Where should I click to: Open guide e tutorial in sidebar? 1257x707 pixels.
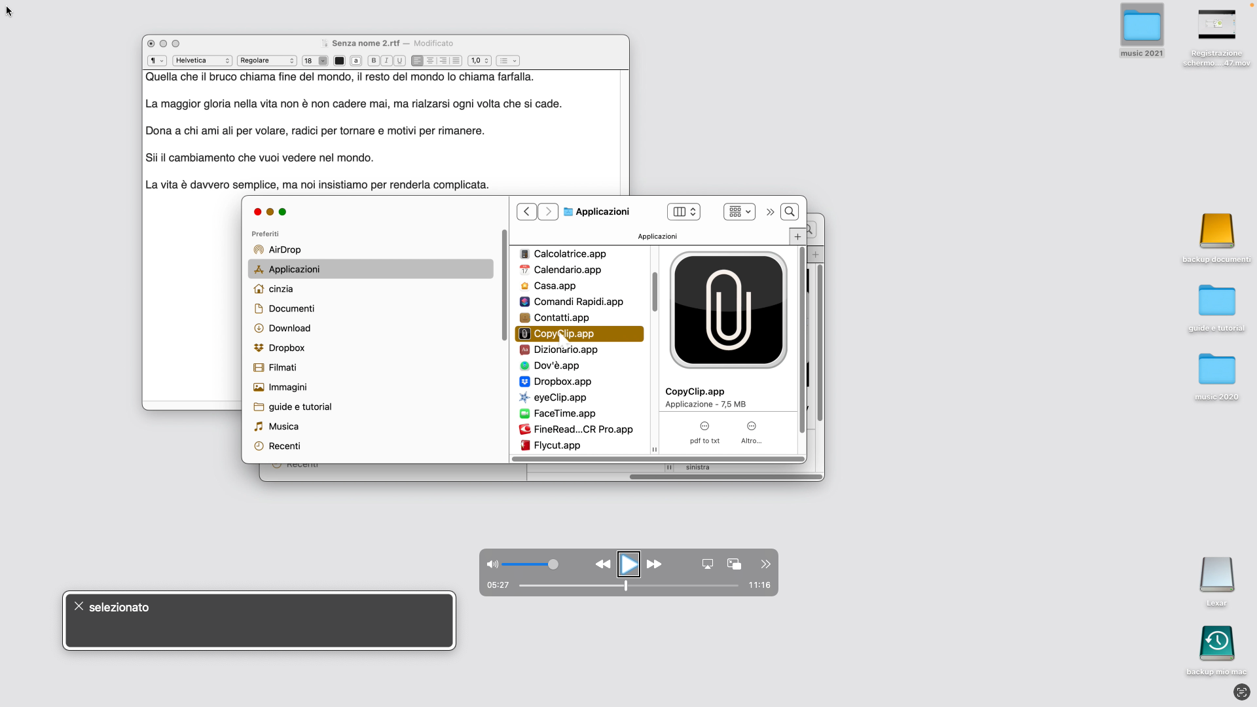click(371, 407)
